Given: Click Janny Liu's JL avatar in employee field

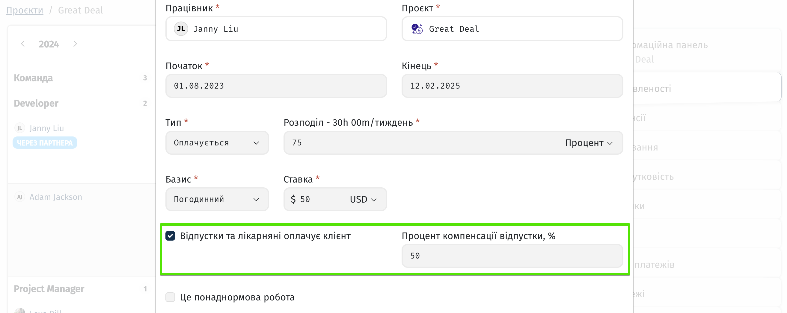Looking at the screenshot, I should 181,29.
